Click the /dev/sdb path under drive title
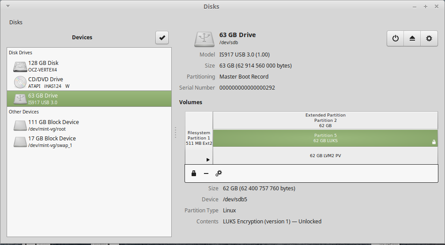Image resolution: width=445 pixels, height=245 pixels. (x=229, y=42)
